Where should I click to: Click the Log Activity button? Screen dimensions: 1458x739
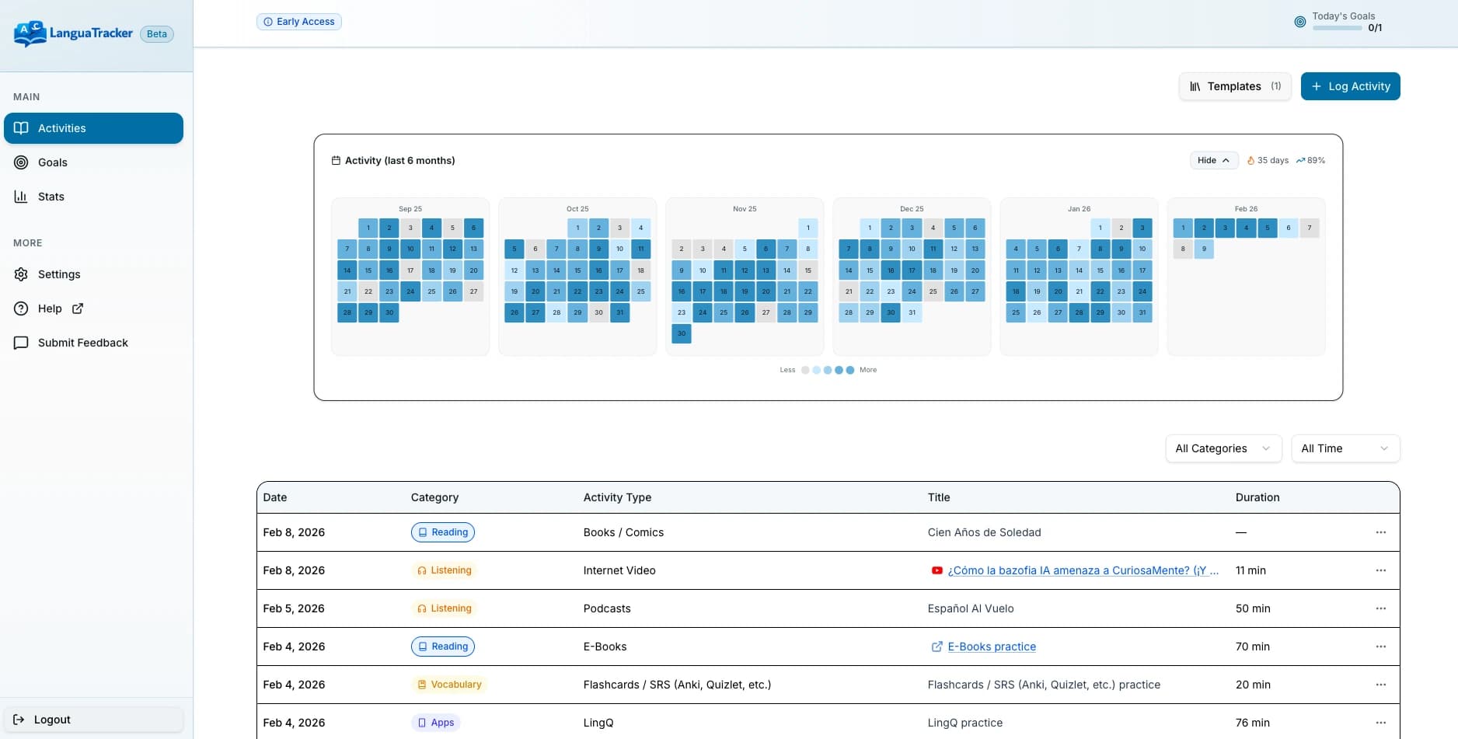pyautogui.click(x=1350, y=86)
